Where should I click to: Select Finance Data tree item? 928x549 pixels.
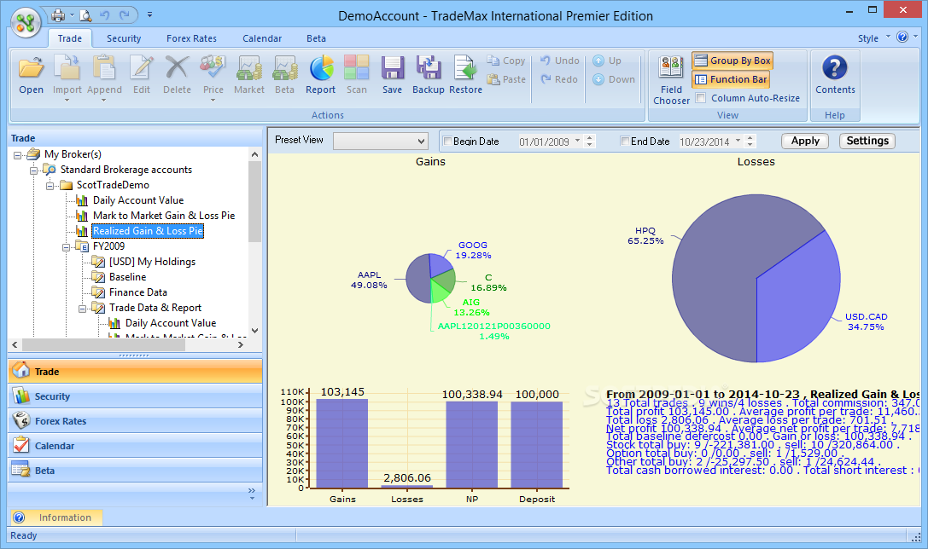[138, 292]
